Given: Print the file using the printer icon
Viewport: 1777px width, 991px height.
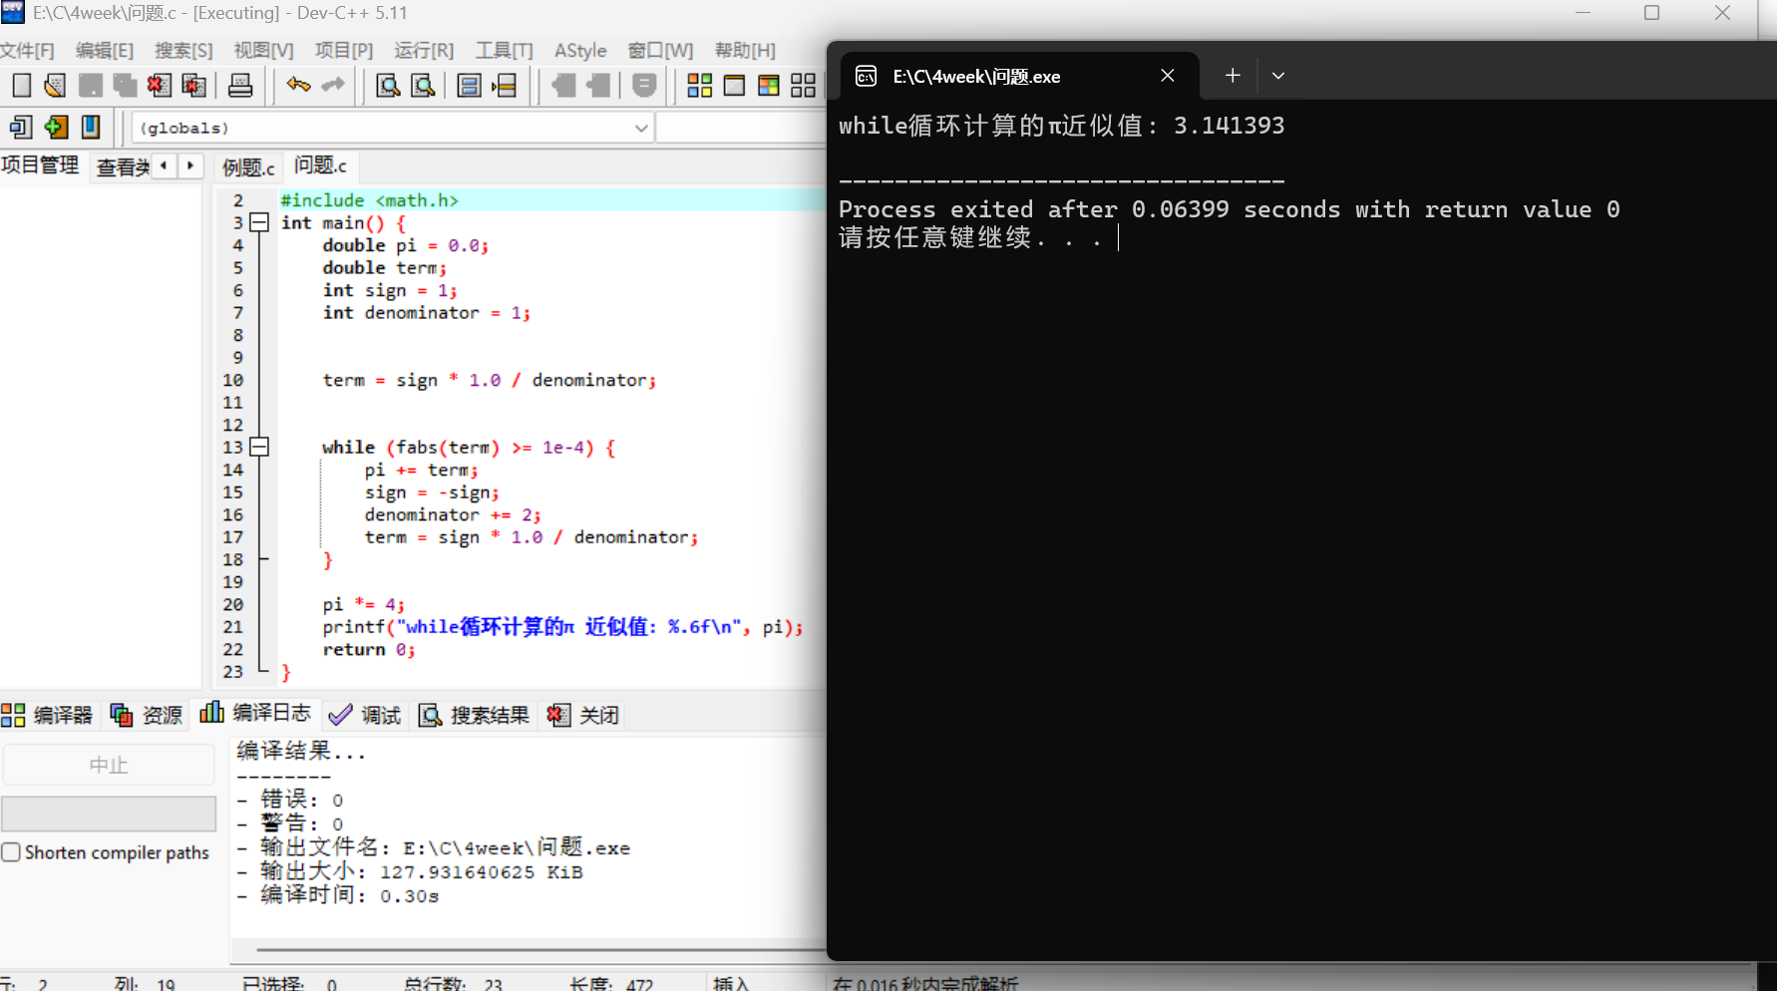Looking at the screenshot, I should tap(240, 86).
